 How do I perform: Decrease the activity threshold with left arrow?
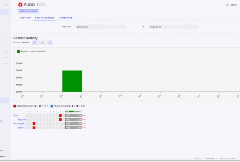pos(35,43)
